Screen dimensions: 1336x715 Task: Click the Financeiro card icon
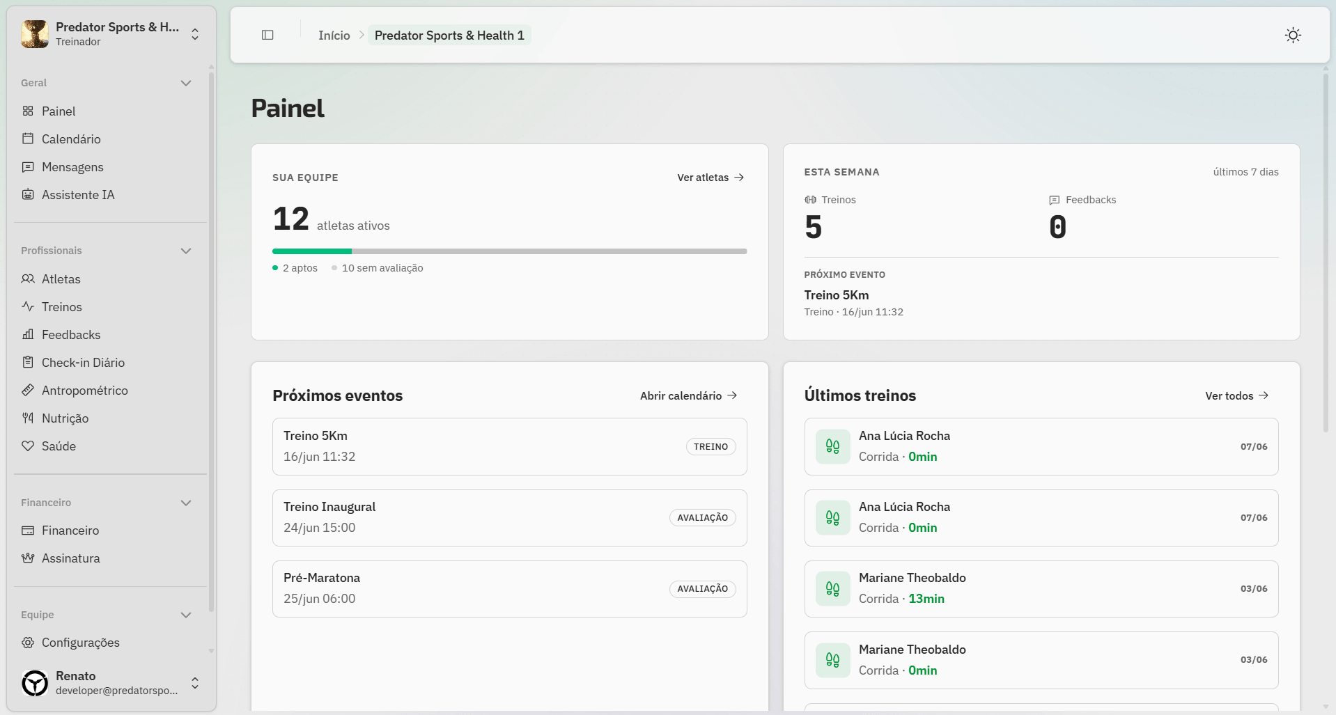(x=28, y=530)
